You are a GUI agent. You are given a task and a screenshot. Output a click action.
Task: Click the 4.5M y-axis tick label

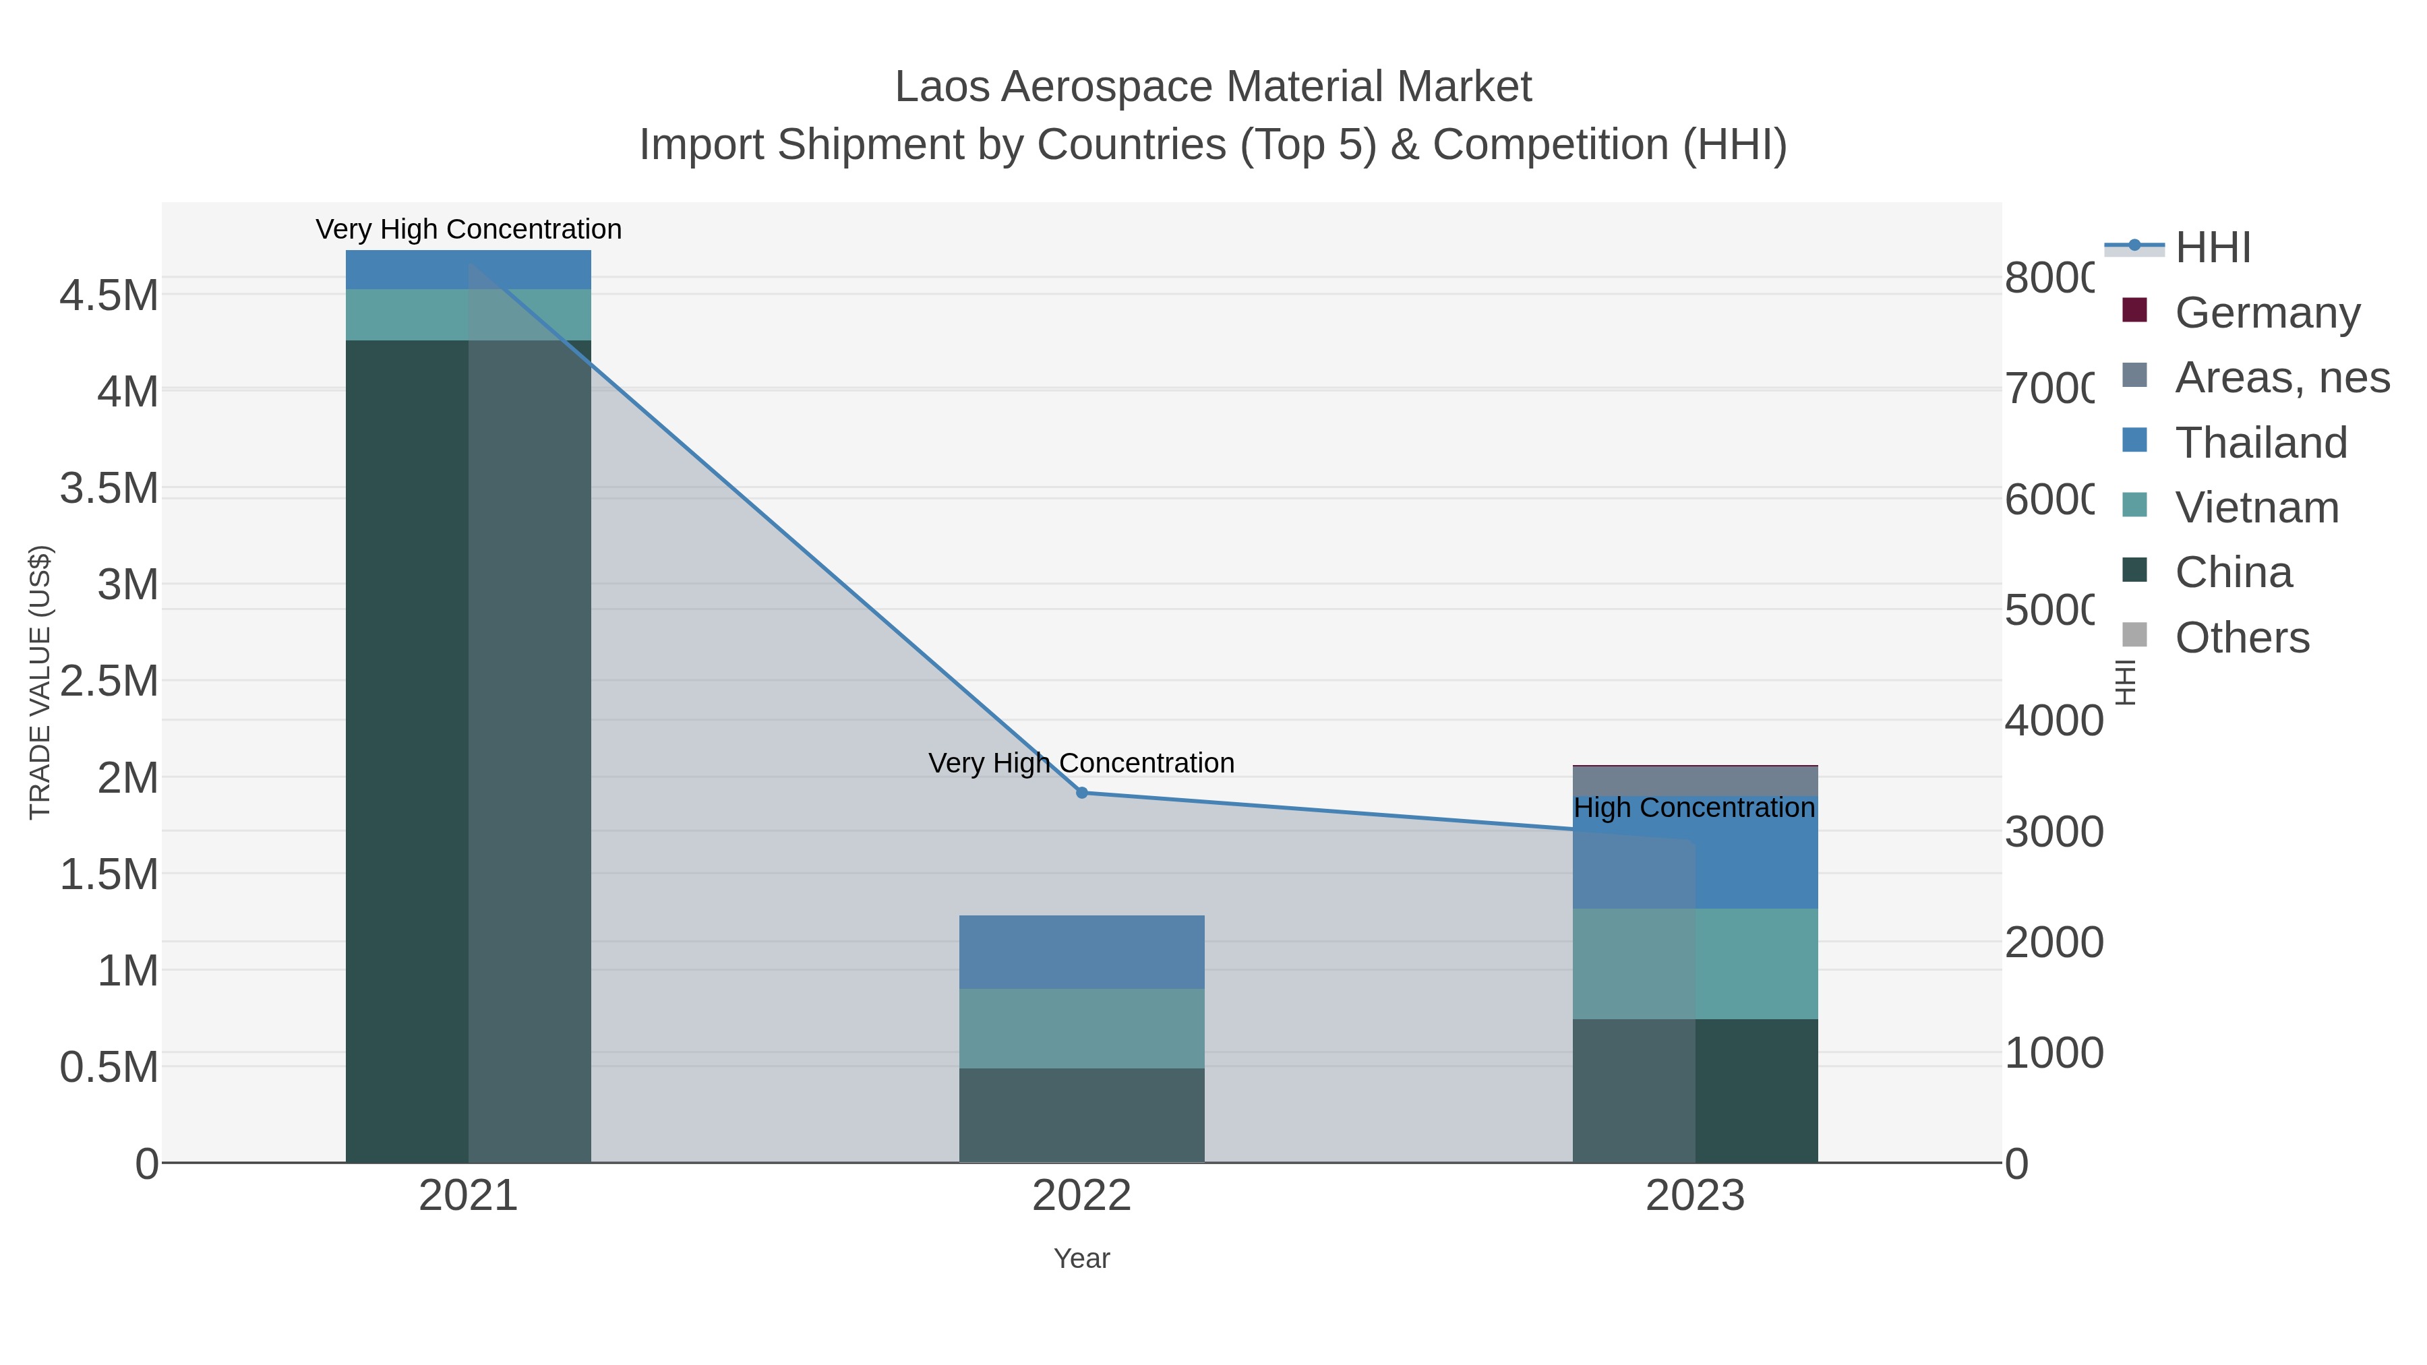109,296
